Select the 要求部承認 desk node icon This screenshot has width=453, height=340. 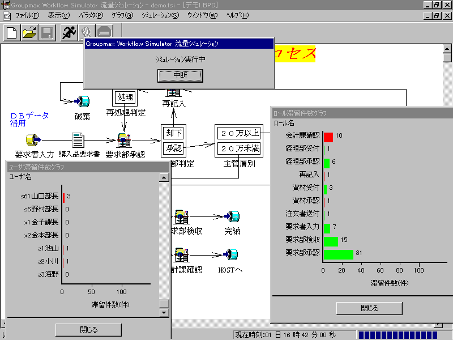pos(124,141)
